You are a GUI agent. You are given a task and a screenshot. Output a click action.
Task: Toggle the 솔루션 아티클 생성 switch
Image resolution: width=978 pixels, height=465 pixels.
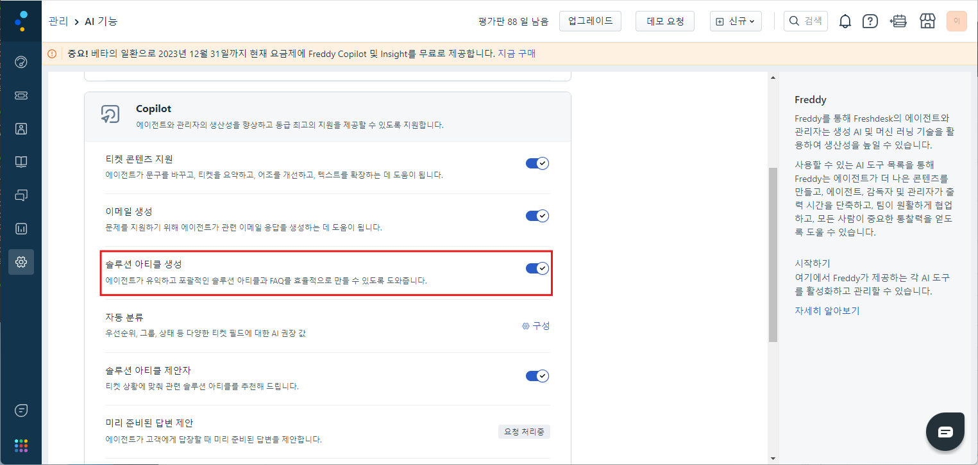[x=537, y=268]
